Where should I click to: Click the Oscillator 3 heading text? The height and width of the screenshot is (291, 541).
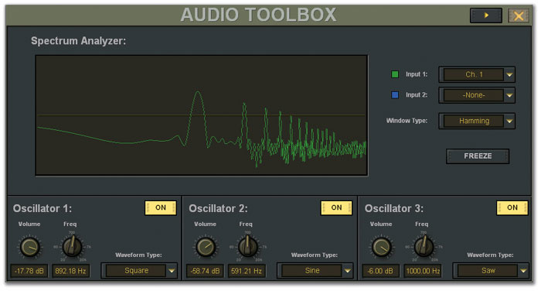(394, 208)
